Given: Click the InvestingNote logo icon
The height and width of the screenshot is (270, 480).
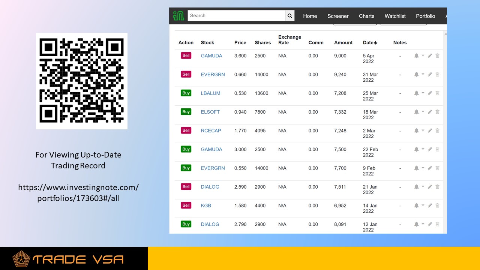Looking at the screenshot, I should pyautogui.click(x=178, y=16).
